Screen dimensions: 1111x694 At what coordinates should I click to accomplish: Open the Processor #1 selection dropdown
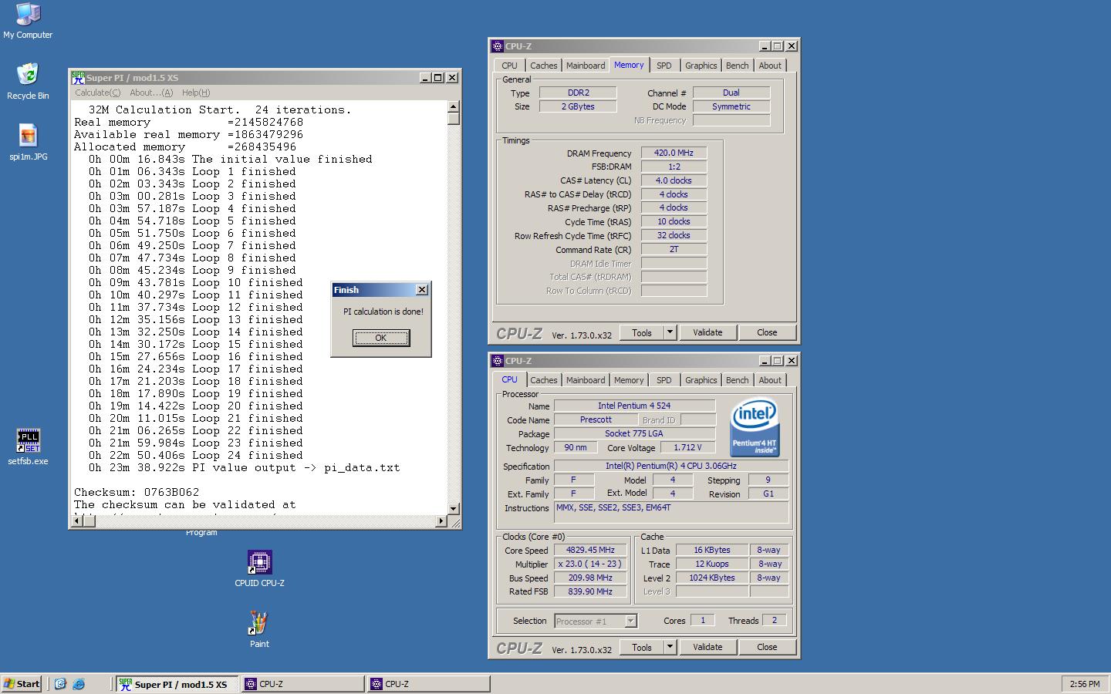[x=596, y=622]
